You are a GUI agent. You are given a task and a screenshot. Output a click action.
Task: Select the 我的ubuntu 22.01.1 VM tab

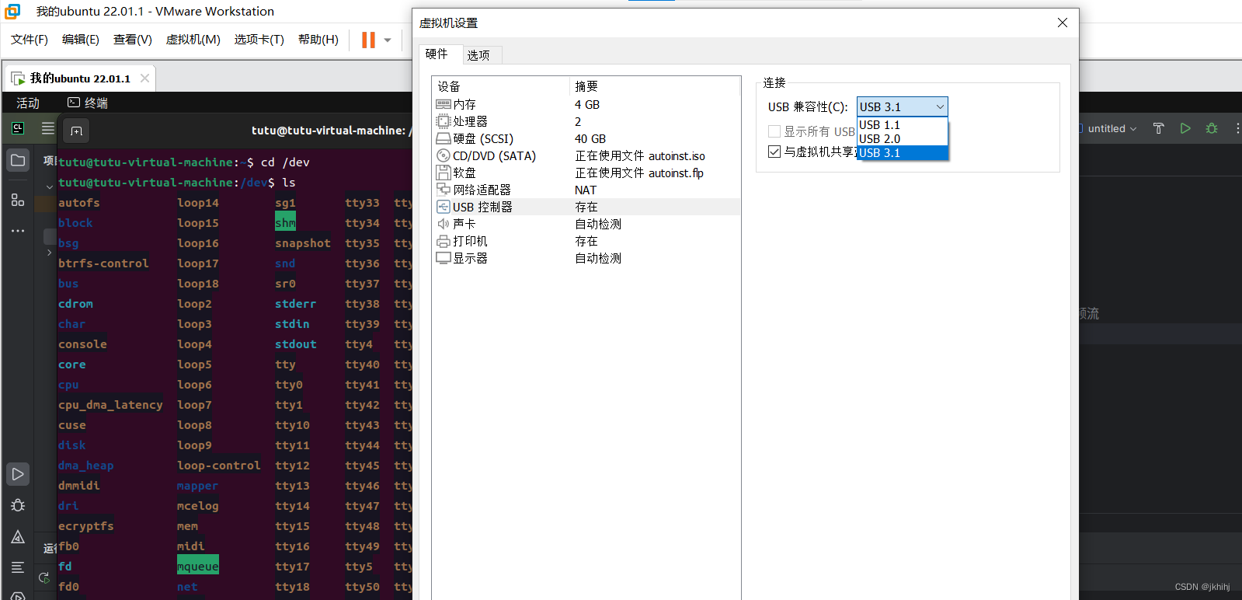coord(80,78)
